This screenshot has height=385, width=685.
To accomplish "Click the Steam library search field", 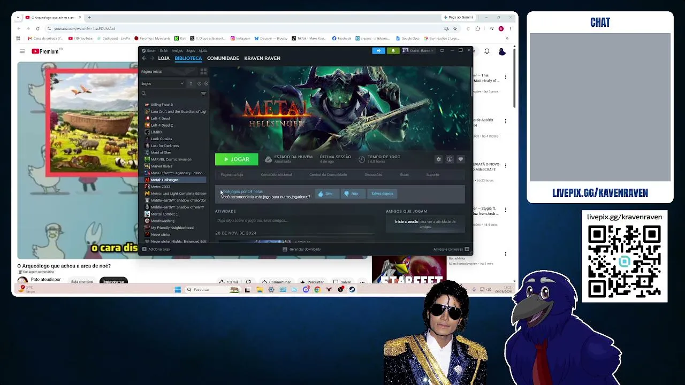I will tap(170, 94).
